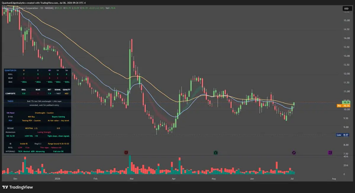Click the Pre 10.35 pre-market price label
The image size is (355, 193).
343,106
